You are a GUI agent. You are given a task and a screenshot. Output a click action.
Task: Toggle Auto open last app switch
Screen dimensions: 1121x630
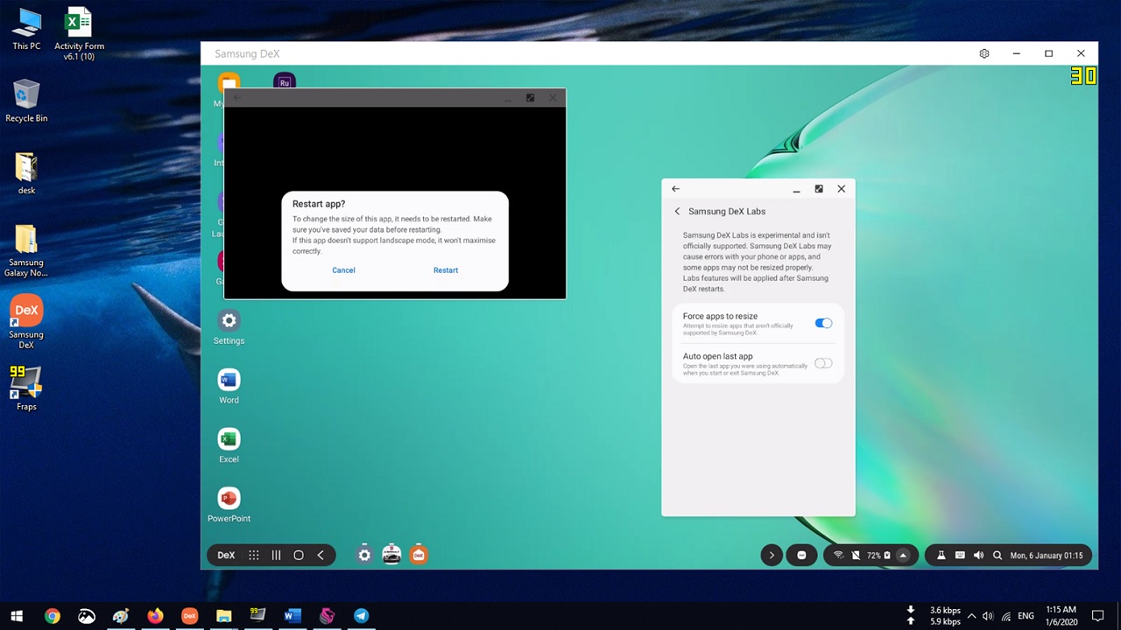823,363
